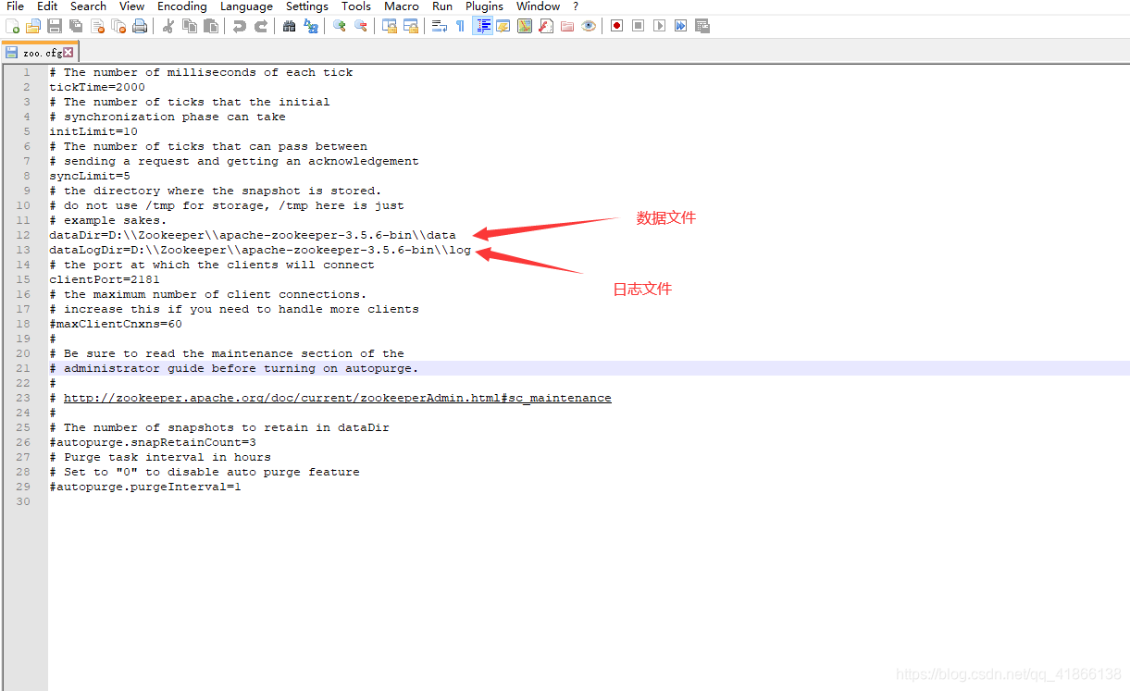This screenshot has height=691, width=1130.
Task: Open the View menu
Action: [x=131, y=6]
